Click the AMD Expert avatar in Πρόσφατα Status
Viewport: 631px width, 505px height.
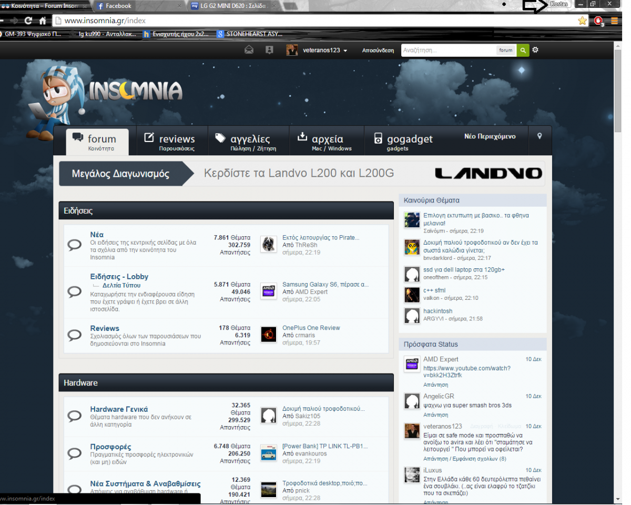(412, 364)
